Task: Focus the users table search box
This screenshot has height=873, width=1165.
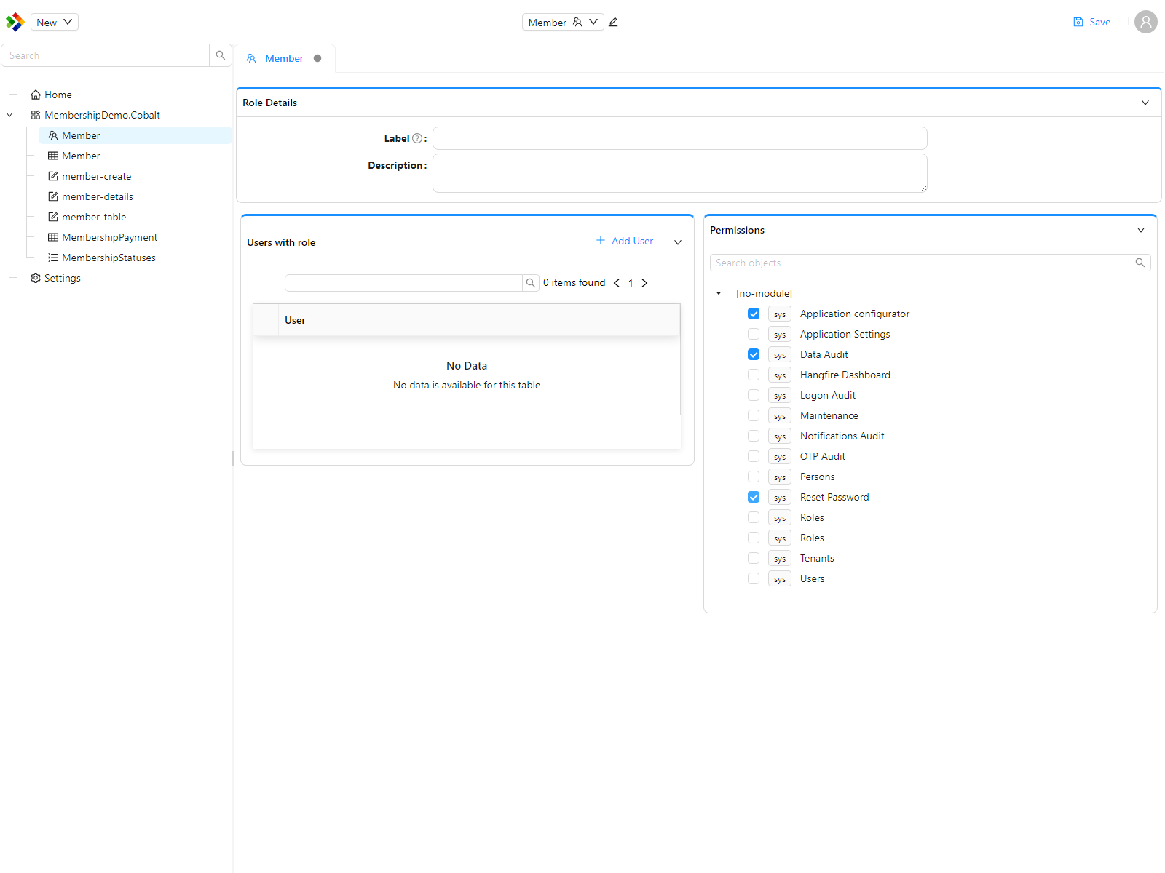Action: (404, 283)
